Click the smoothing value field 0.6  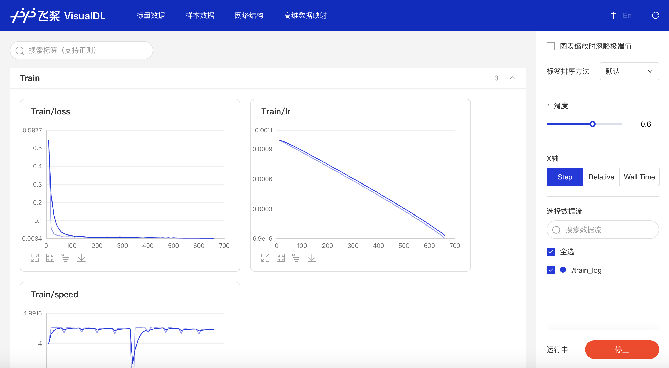pyautogui.click(x=646, y=124)
